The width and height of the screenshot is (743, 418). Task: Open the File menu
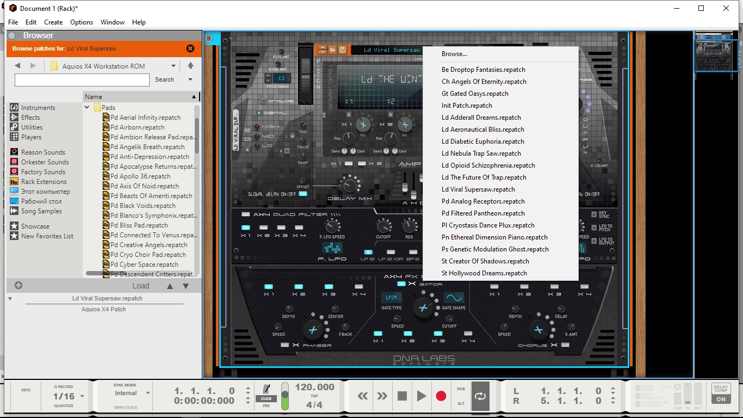[13, 22]
